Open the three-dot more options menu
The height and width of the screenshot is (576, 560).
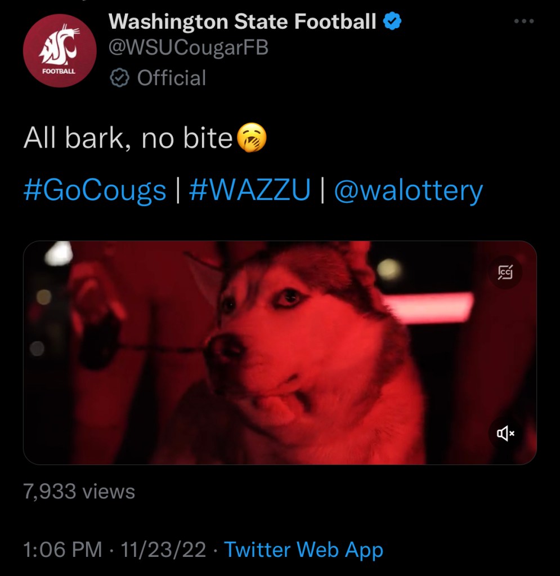tap(523, 21)
